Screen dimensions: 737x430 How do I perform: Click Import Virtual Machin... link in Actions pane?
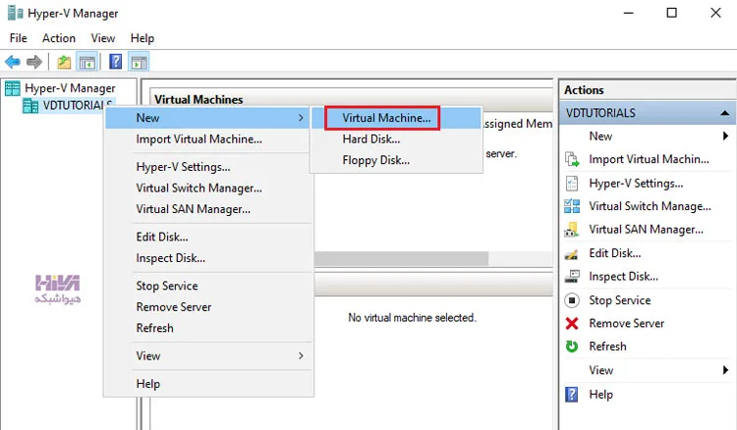click(650, 160)
